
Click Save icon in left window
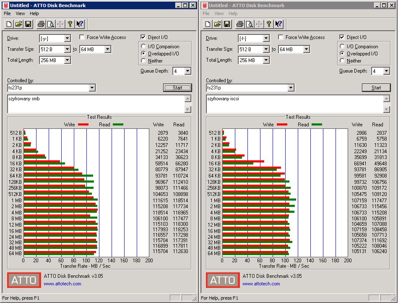pyautogui.click(x=28, y=24)
